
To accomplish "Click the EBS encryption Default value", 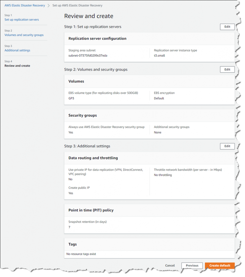I will [159, 98].
